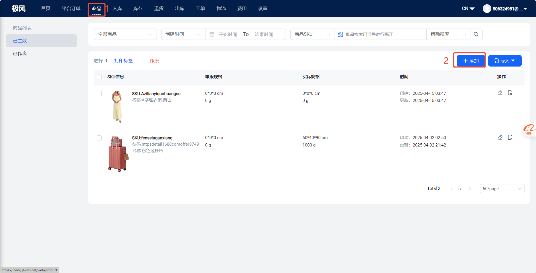Open the 库存 menu in top navigation
This screenshot has height=273, width=536.
(x=138, y=9)
